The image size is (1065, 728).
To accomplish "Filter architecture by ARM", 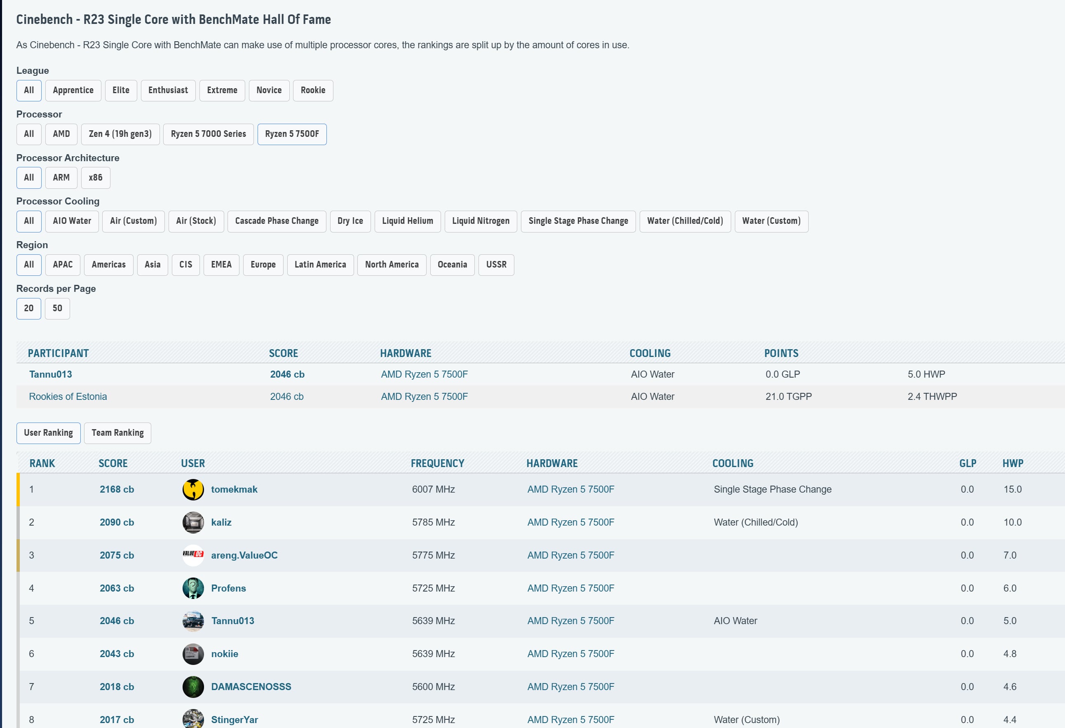I will click(61, 177).
